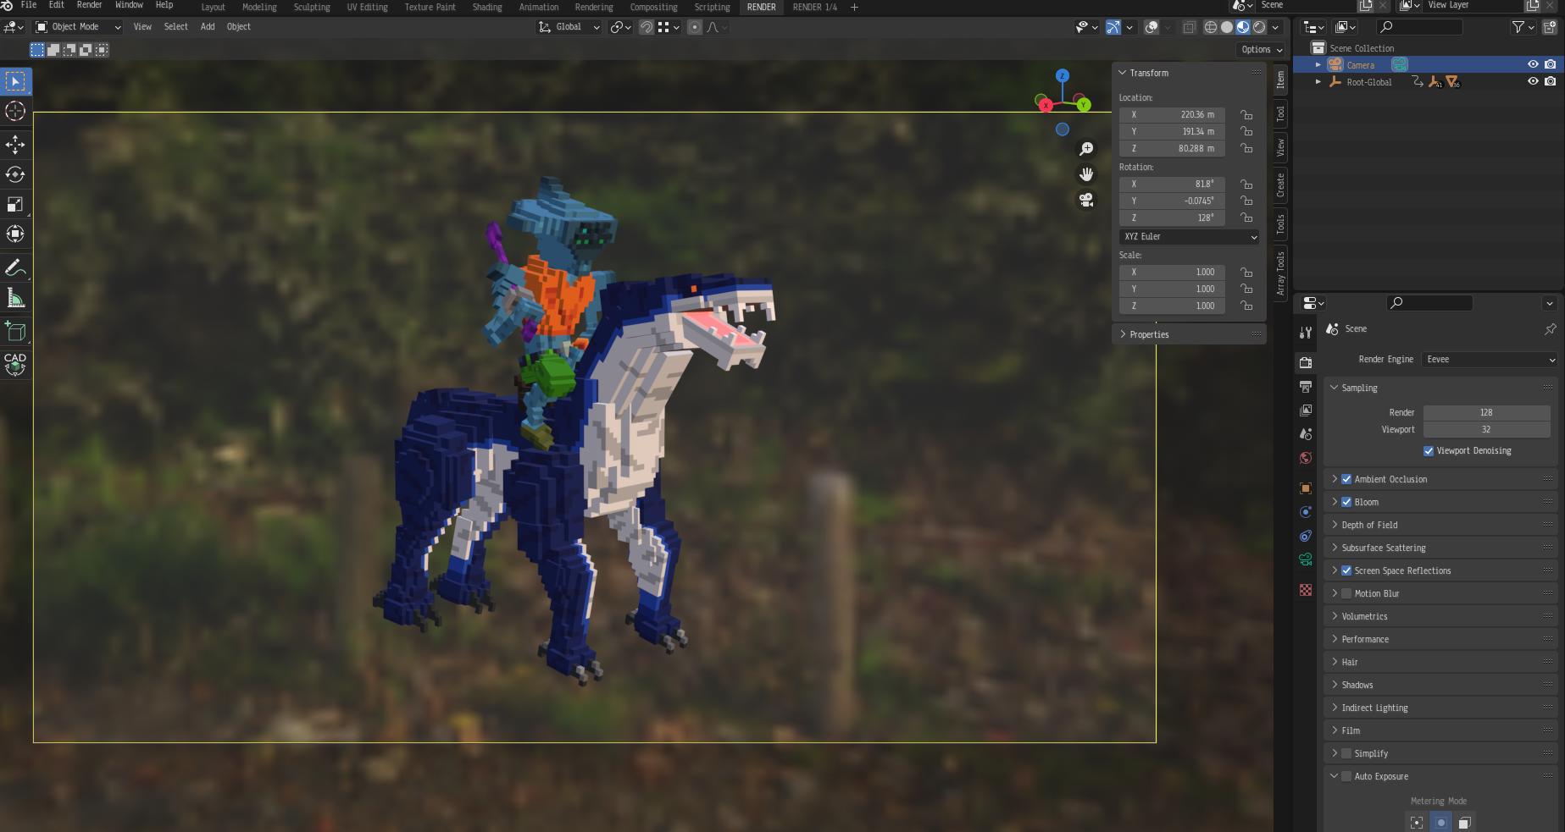Select the Scale tool

point(15,204)
